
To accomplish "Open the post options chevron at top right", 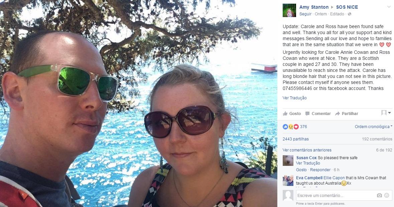I will [389, 7].
